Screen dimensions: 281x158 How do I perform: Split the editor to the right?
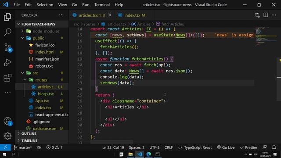(x=266, y=15)
